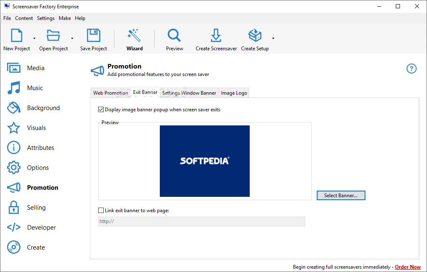The height and width of the screenshot is (272, 427).
Task: Maximize the Screensaver Factory window
Action: (x=398, y=6)
